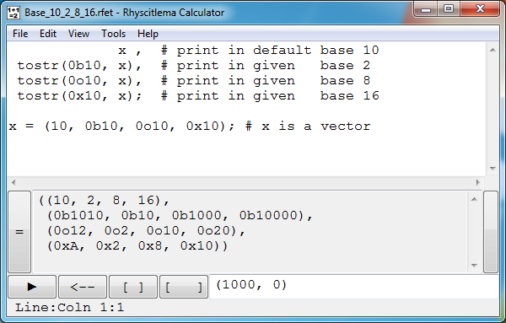Click the comment 'print in default base 10'

click(277, 51)
